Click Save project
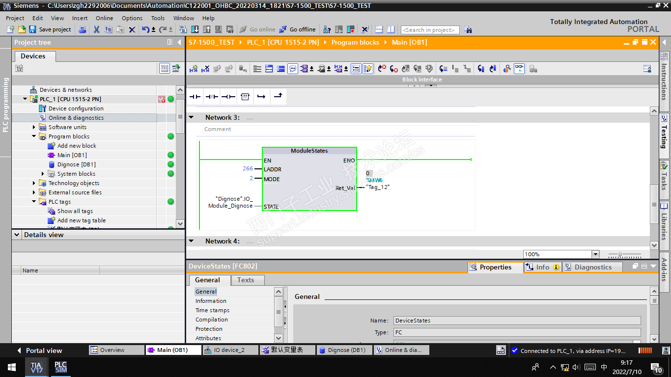 click(x=50, y=29)
